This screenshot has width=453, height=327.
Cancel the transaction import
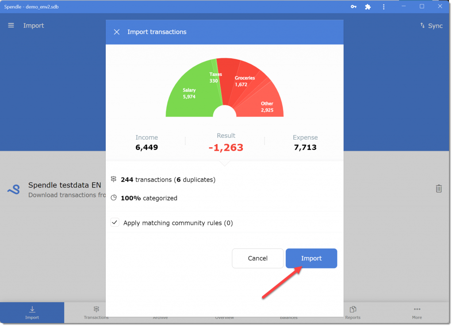click(257, 259)
